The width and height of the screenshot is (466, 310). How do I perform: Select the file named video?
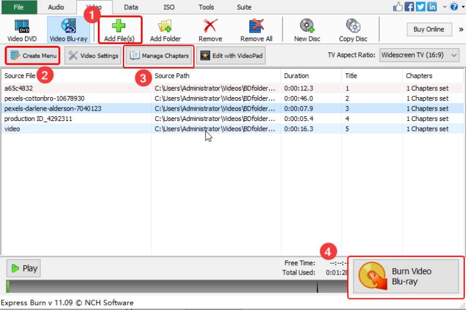(x=232, y=129)
